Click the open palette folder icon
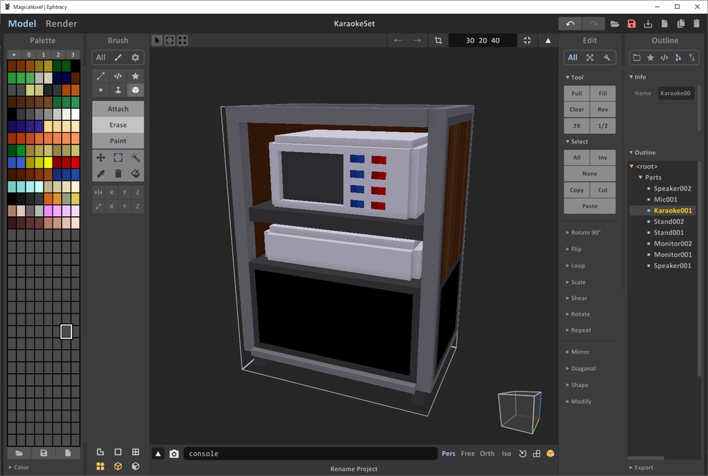The height and width of the screenshot is (476, 708). (19, 453)
